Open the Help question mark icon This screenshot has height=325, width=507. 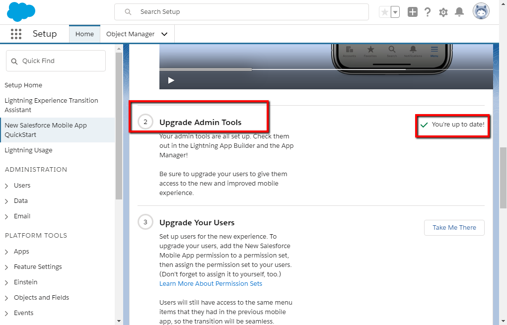tap(428, 12)
